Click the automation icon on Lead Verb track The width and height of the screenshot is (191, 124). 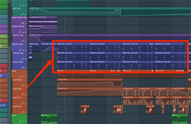click(x=23, y=103)
